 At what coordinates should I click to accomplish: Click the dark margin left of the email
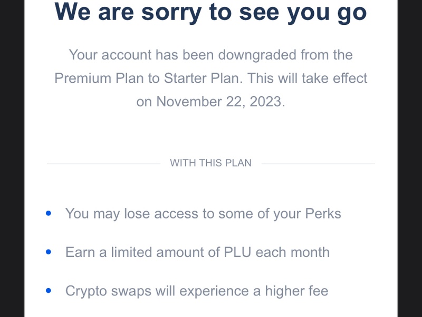(12, 158)
